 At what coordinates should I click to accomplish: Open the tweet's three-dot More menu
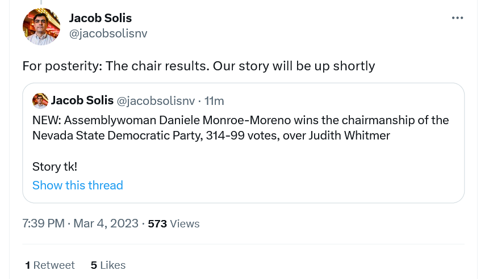pos(457,18)
